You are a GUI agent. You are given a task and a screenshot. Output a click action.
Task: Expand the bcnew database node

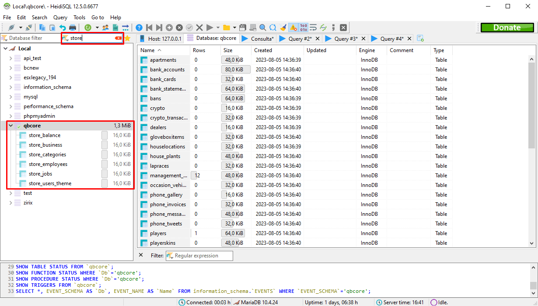click(11, 68)
